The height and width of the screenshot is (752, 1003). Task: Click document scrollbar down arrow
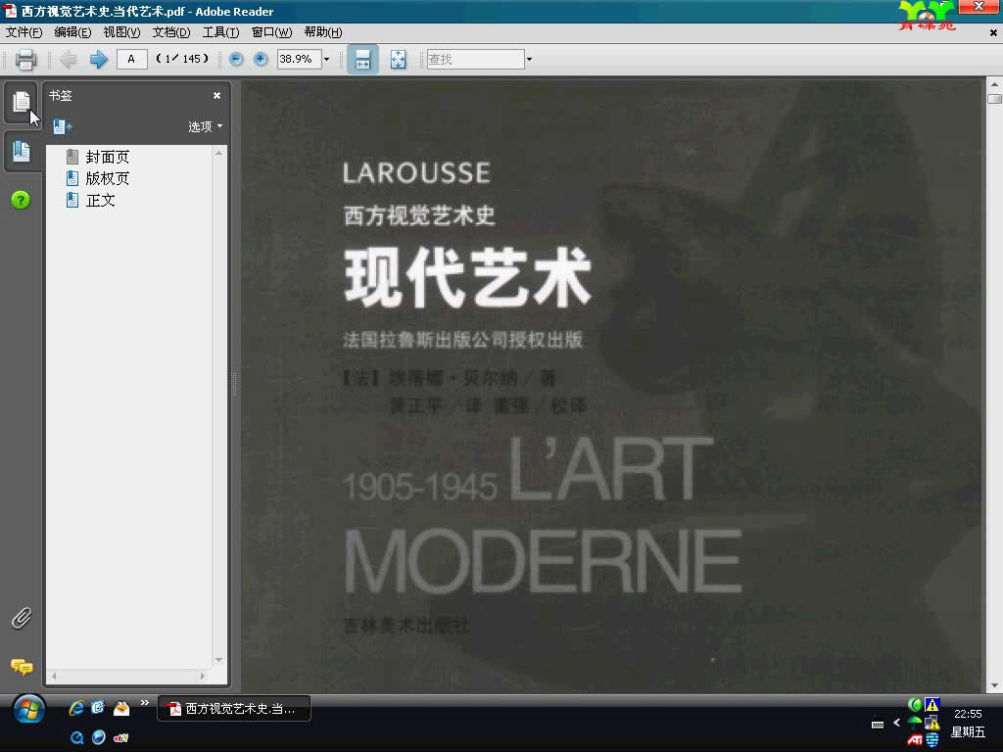pyautogui.click(x=994, y=685)
